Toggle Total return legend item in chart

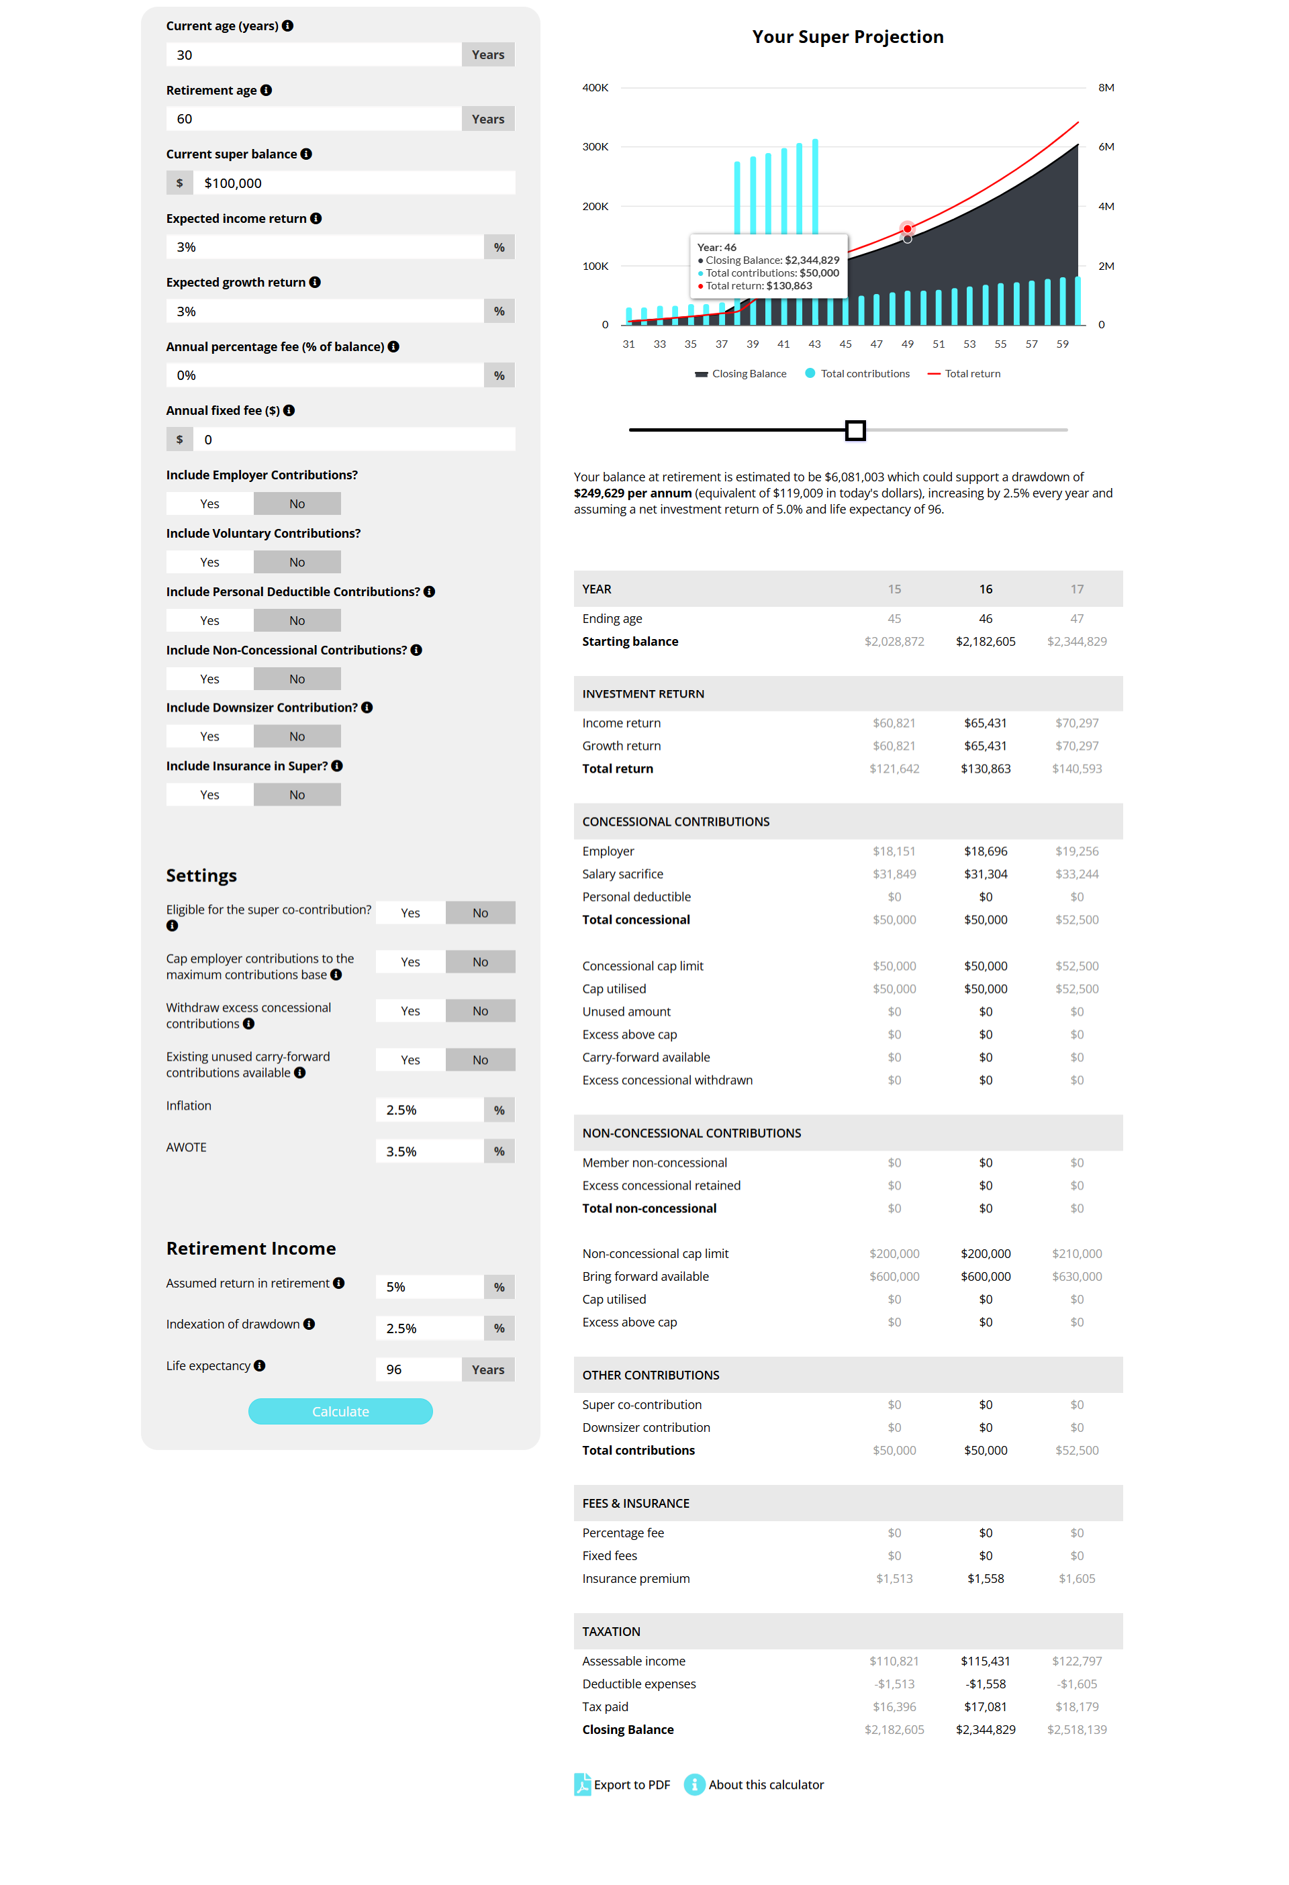click(963, 374)
